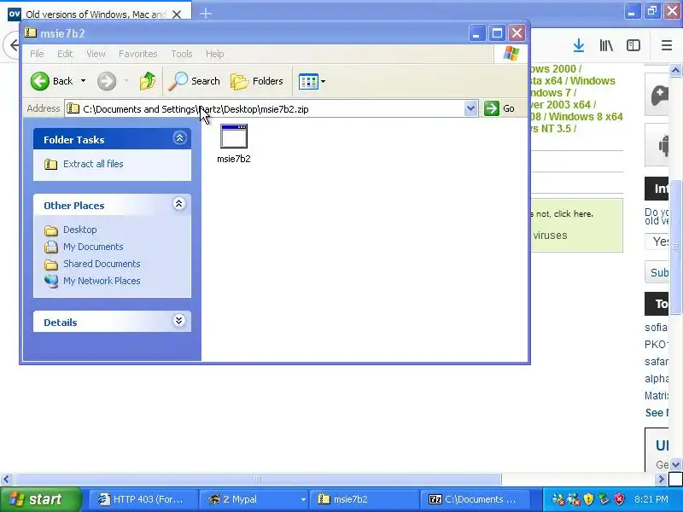Click scroll up arrow in browser

(675, 70)
